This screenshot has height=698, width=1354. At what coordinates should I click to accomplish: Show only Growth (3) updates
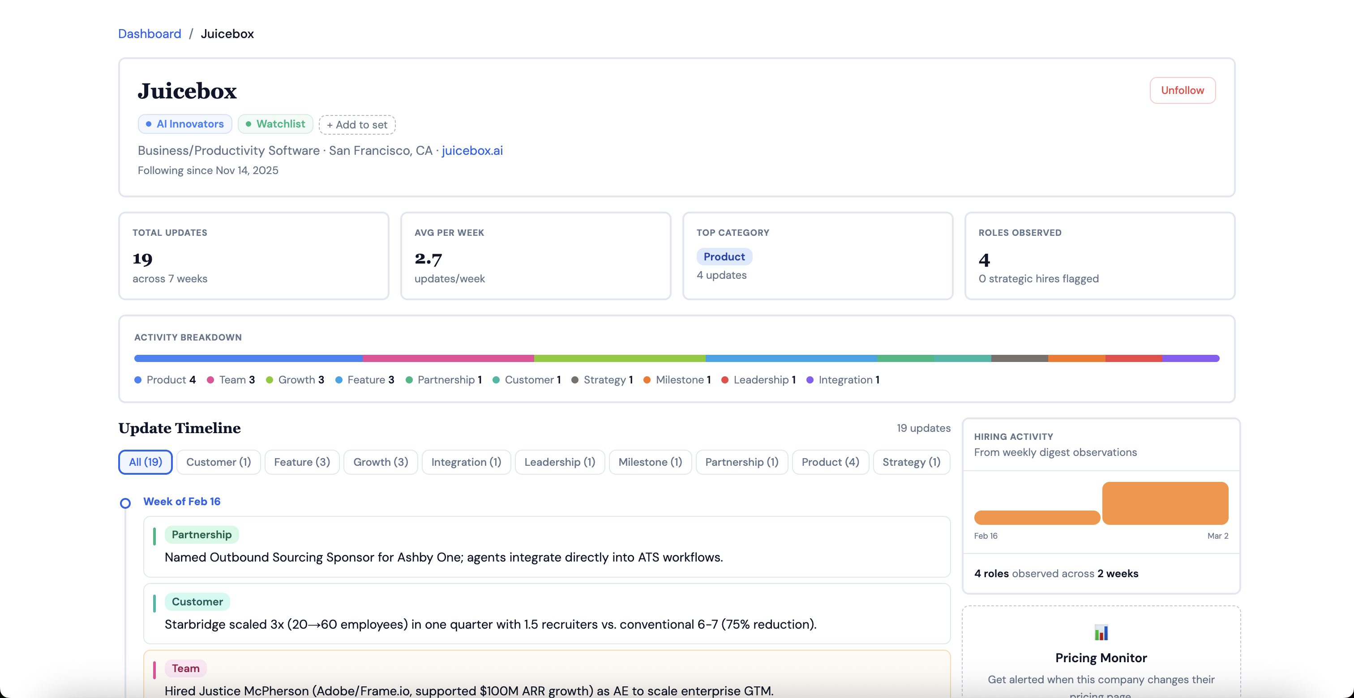tap(380, 462)
